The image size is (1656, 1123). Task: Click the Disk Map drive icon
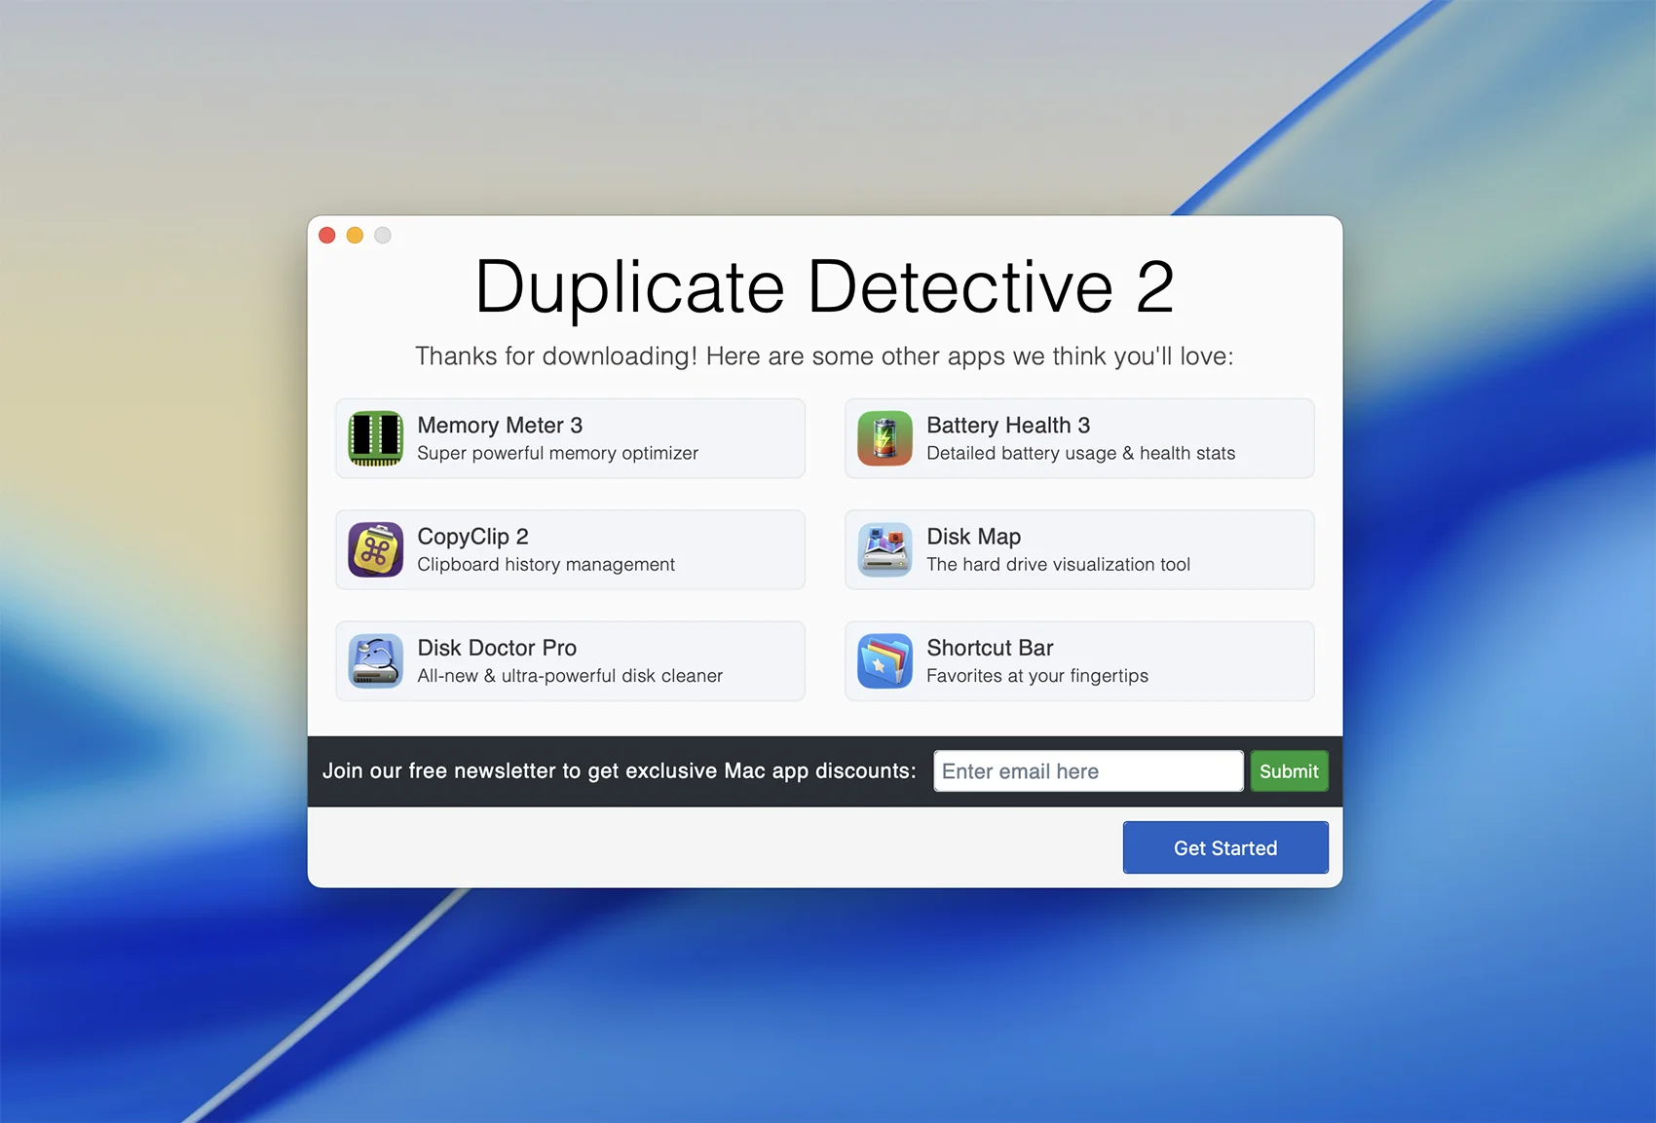[x=884, y=550]
